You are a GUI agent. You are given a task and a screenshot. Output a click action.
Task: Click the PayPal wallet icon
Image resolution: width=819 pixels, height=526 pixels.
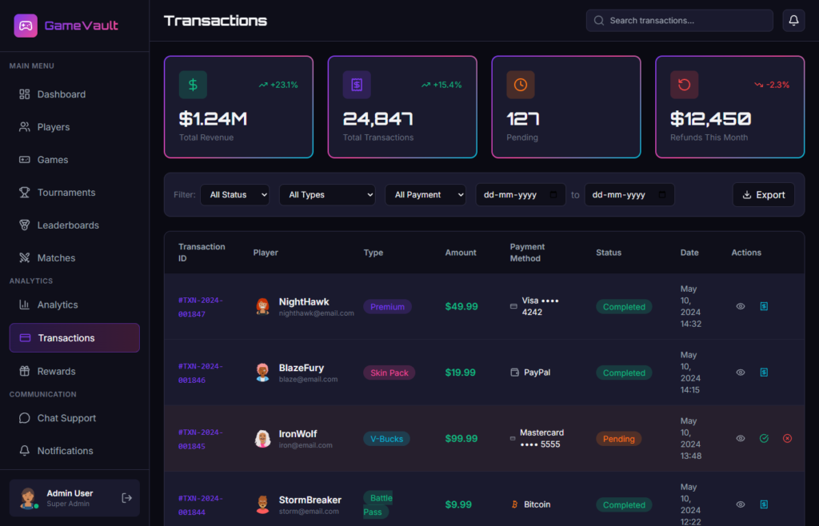point(514,373)
